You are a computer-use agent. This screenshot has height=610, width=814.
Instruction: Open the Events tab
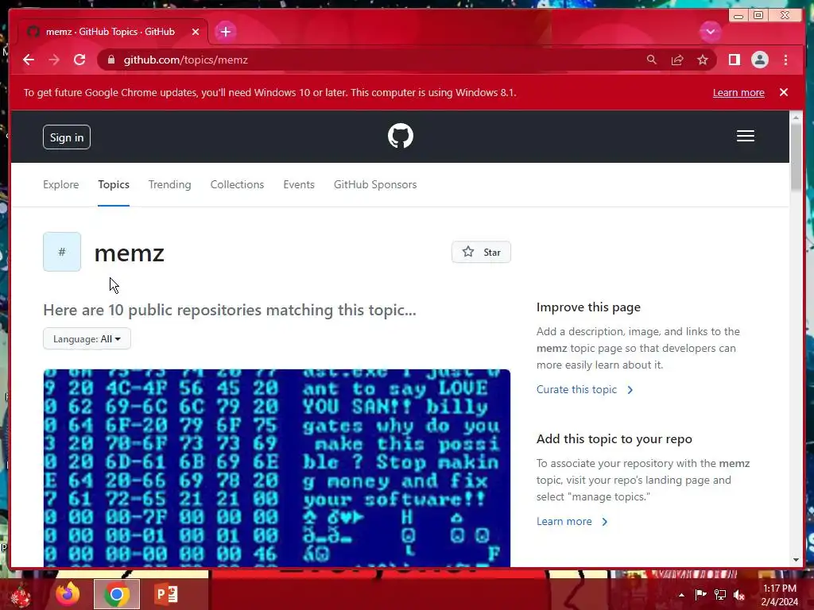point(299,184)
